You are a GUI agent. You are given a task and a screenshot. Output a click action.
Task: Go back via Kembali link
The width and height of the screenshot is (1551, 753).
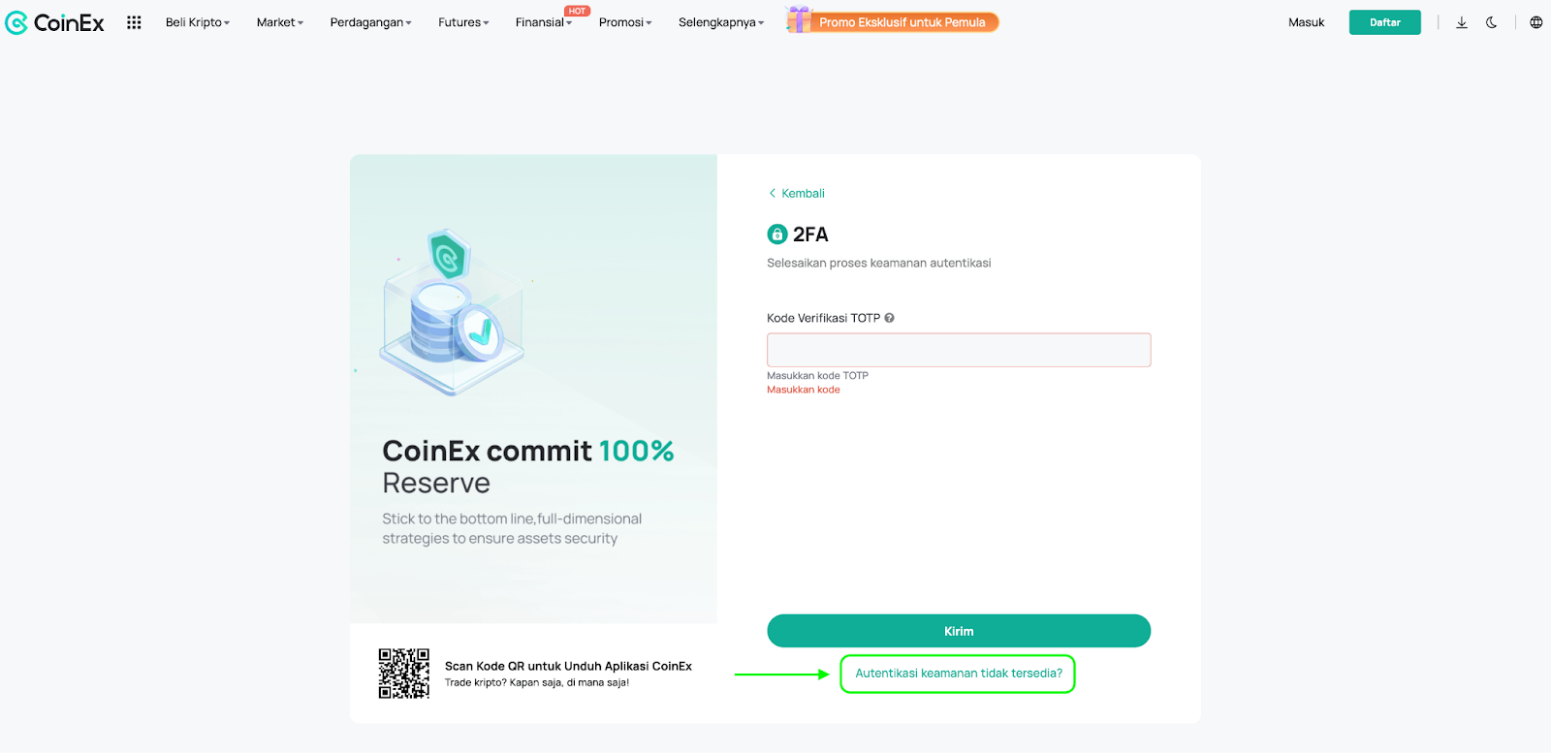pos(797,193)
